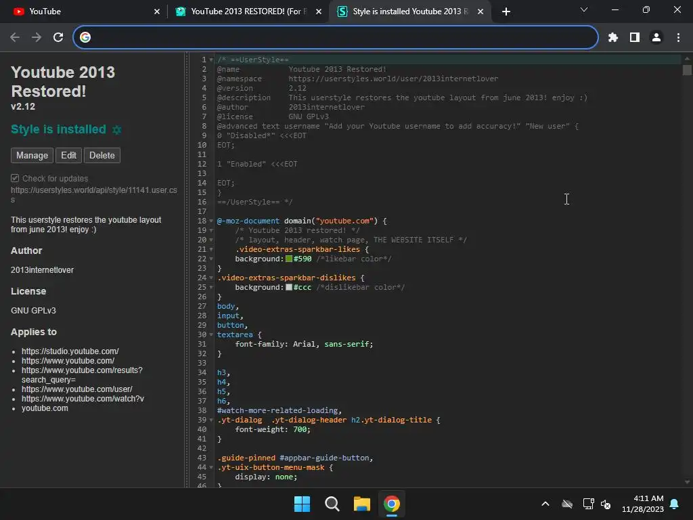This screenshot has height=520, width=693.
Task: Toggle Chrome side panel icon
Action: (x=635, y=38)
